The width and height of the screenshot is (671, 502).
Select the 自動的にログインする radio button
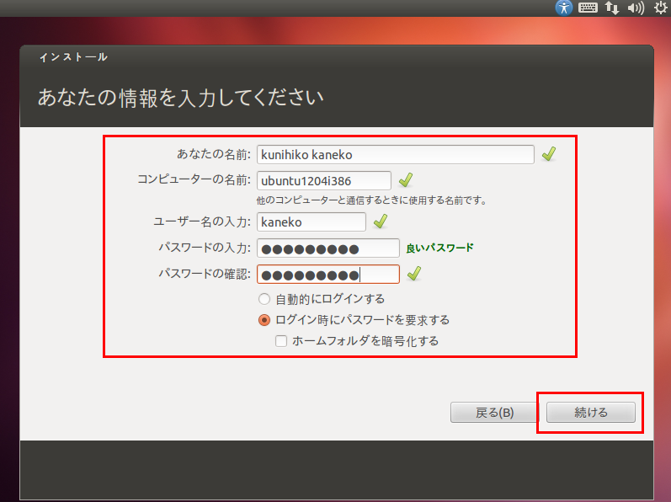click(x=264, y=299)
